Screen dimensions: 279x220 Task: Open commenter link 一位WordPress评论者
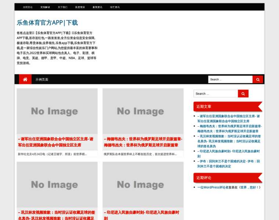click(213, 187)
